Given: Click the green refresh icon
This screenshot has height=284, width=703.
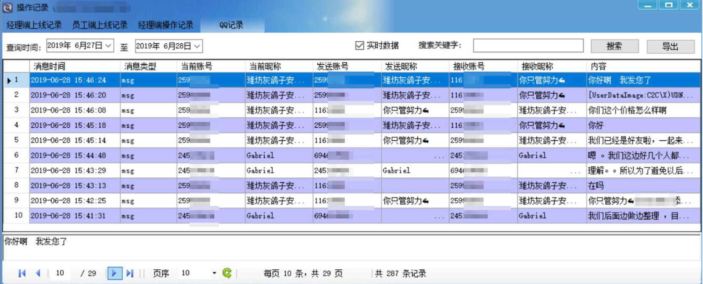Looking at the screenshot, I should (x=227, y=273).
